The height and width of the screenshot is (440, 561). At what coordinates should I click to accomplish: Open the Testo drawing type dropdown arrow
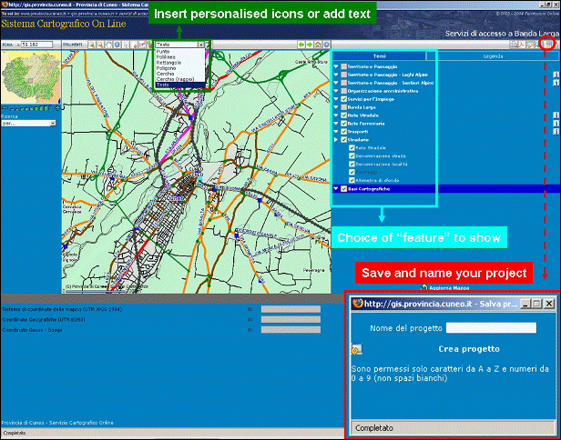(x=201, y=45)
